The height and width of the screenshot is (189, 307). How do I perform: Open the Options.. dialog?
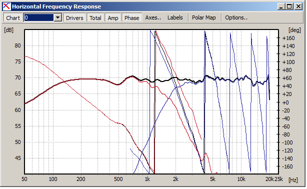click(x=236, y=17)
